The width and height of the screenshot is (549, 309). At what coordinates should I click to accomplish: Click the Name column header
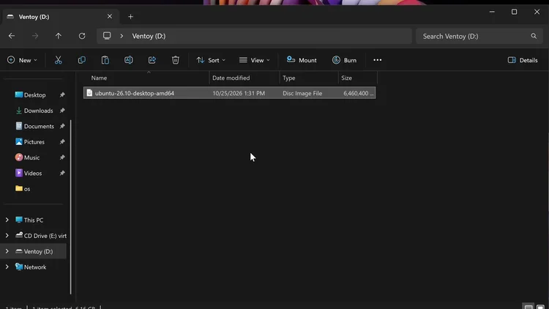tap(146, 78)
